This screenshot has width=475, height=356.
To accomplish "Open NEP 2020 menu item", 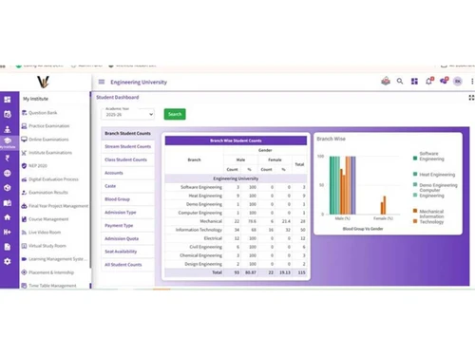I will pyautogui.click(x=34, y=166).
